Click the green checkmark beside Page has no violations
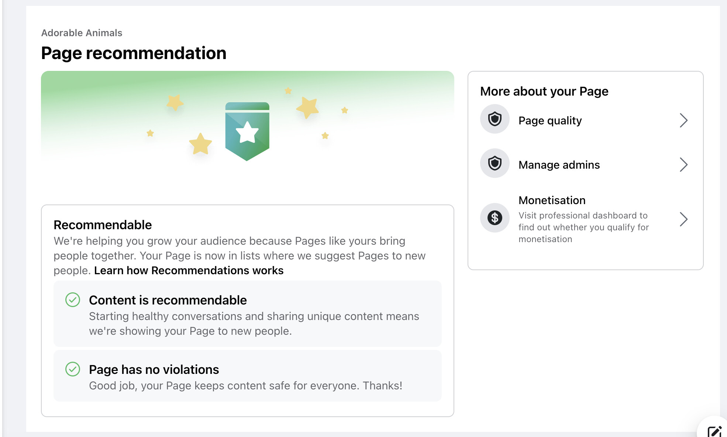The width and height of the screenshot is (727, 437). [73, 369]
